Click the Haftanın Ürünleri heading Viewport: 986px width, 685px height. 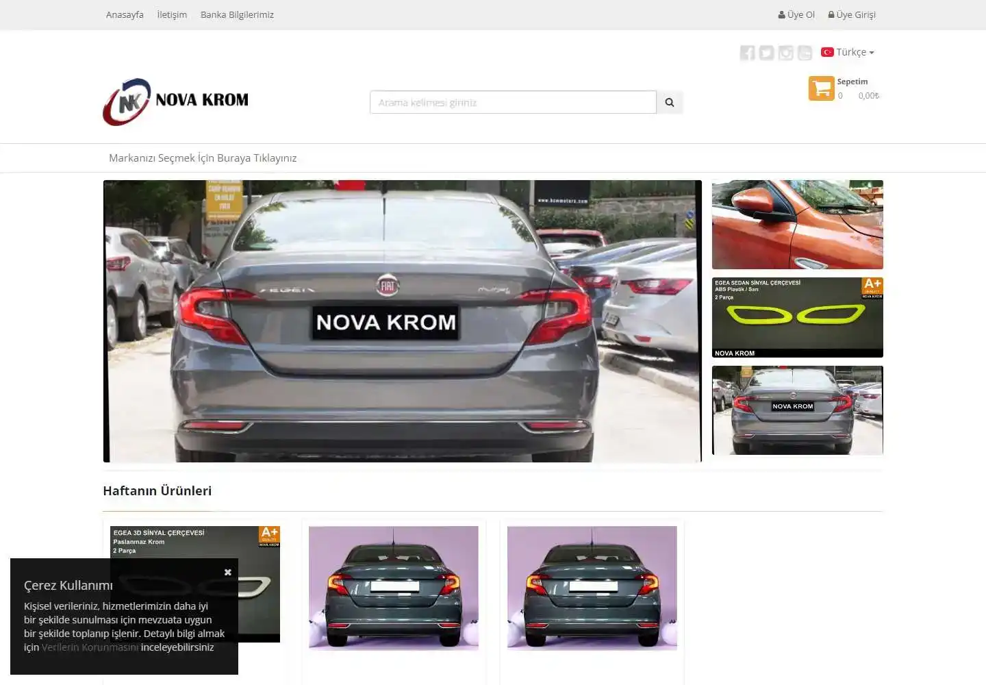click(157, 491)
